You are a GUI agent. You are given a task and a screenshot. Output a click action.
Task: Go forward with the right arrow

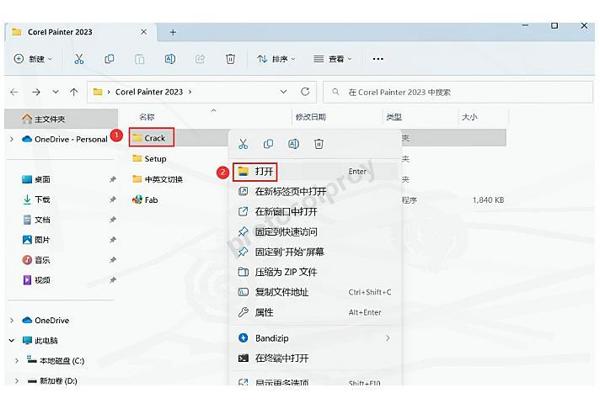pyautogui.click(x=36, y=92)
